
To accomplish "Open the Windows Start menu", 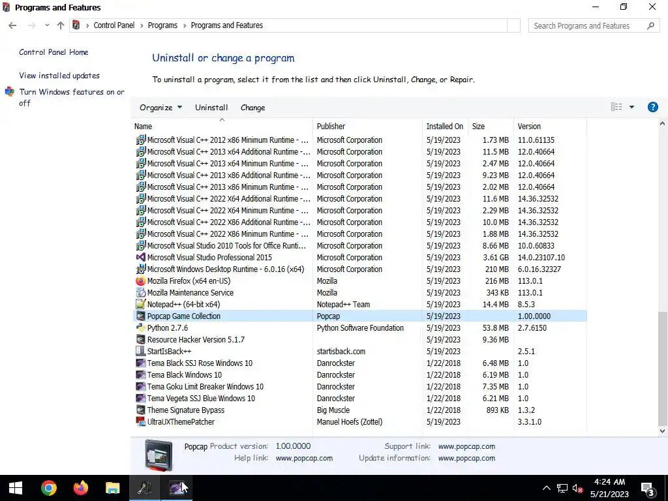I will tap(16, 488).
